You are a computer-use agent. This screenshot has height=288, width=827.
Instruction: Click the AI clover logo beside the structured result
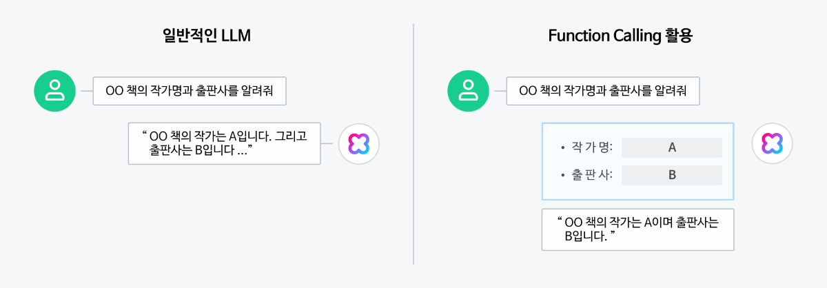(x=772, y=143)
